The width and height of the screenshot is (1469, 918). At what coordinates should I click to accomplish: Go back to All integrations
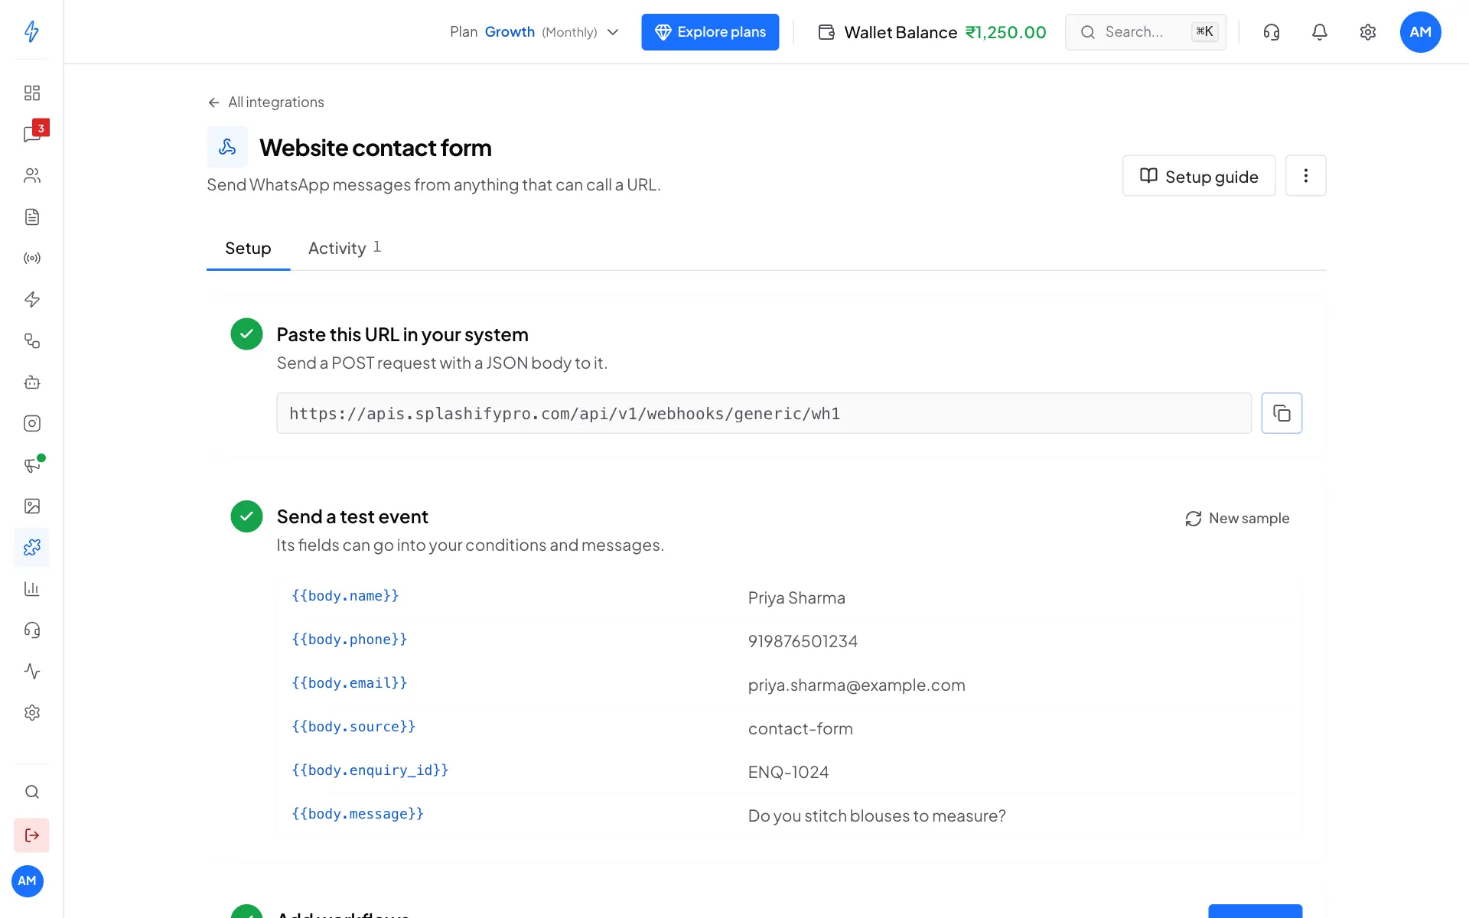[266, 103]
